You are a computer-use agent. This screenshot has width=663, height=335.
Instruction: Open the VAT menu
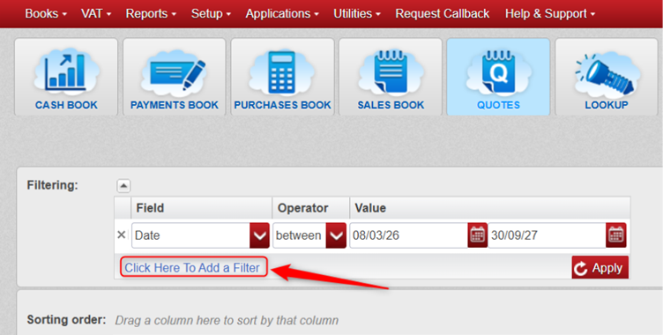click(96, 13)
